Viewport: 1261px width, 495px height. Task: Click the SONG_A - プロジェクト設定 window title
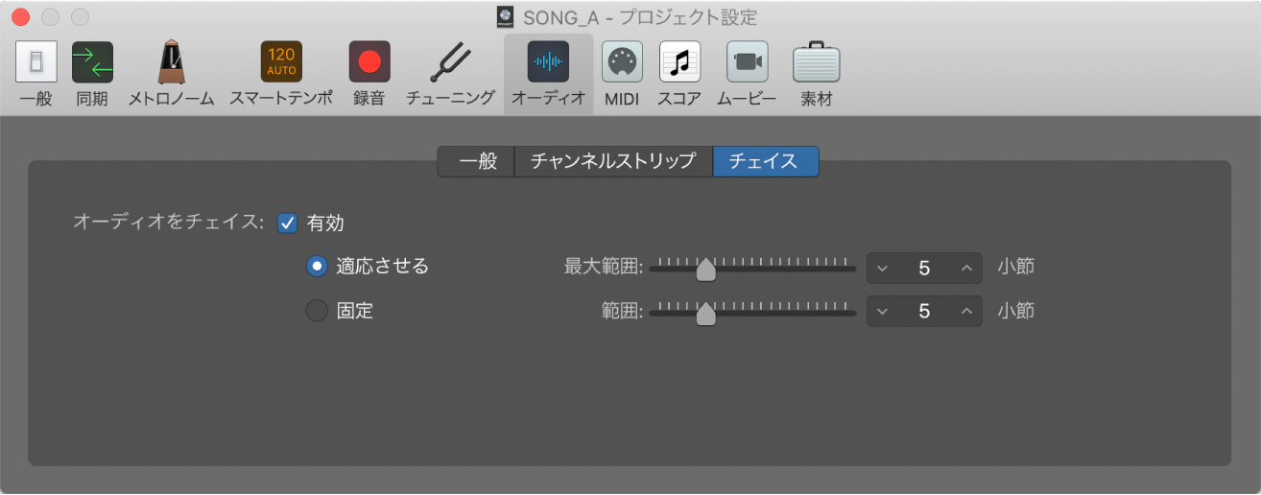tap(640, 17)
